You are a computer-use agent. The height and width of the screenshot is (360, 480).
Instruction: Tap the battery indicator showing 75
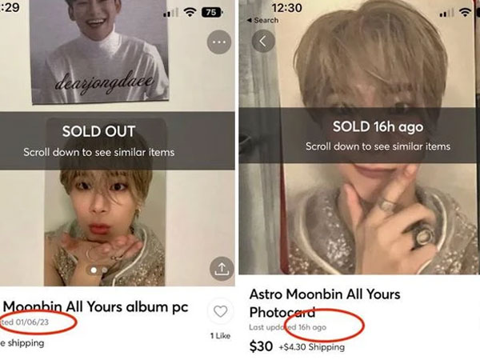click(210, 13)
